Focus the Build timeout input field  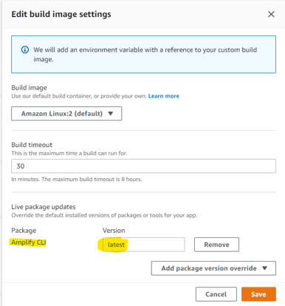click(x=143, y=166)
